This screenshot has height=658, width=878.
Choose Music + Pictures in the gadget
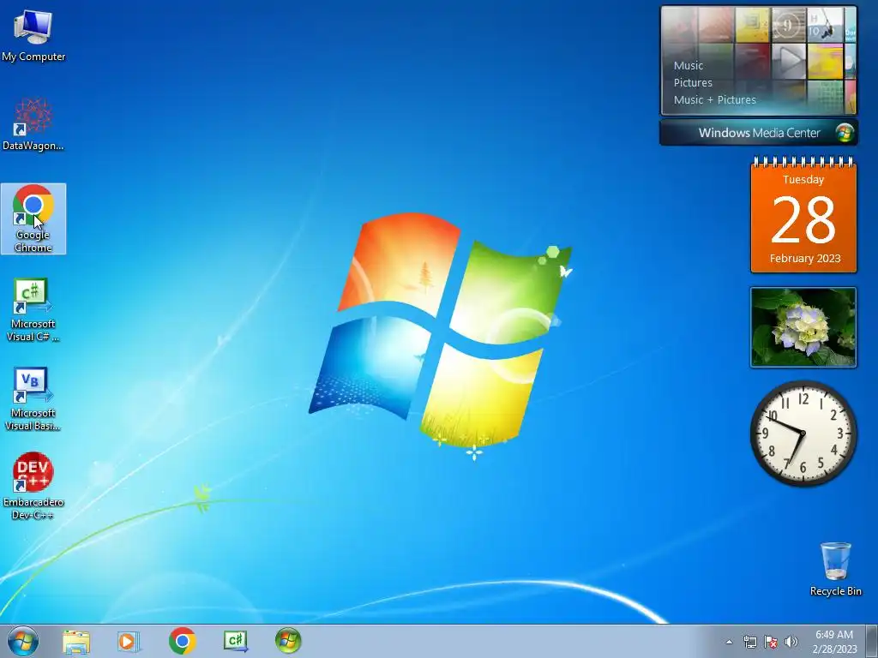tap(714, 100)
